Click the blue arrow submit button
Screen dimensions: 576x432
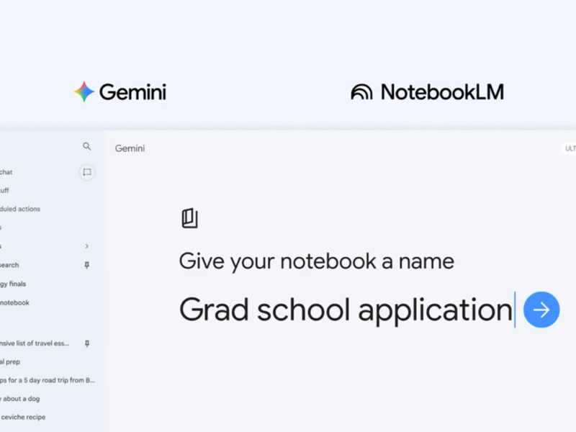(541, 310)
